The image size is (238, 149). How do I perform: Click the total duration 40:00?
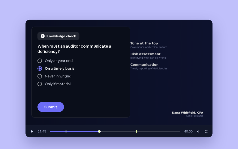pyautogui.click(x=188, y=131)
